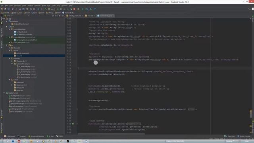Screen dimensions: 254x143
Task: Open the Window menu
Action: click(64, 6)
